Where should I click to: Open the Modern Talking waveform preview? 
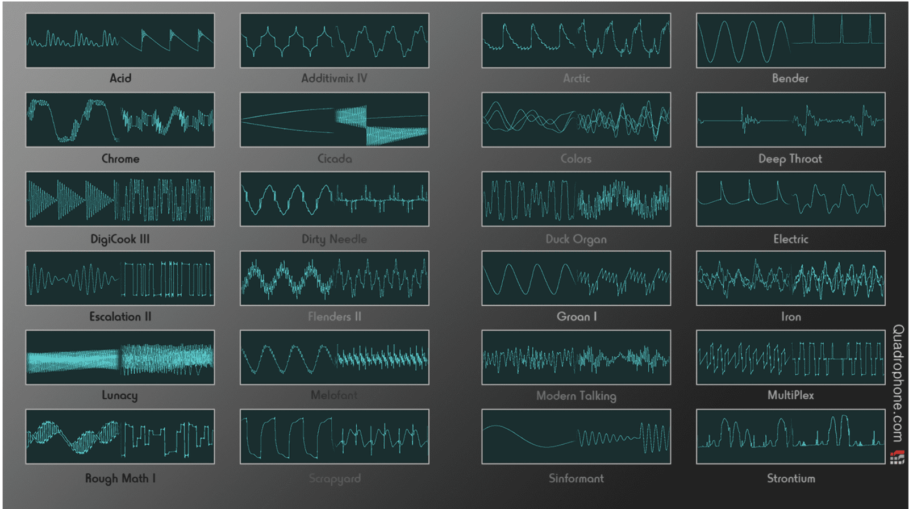576,357
